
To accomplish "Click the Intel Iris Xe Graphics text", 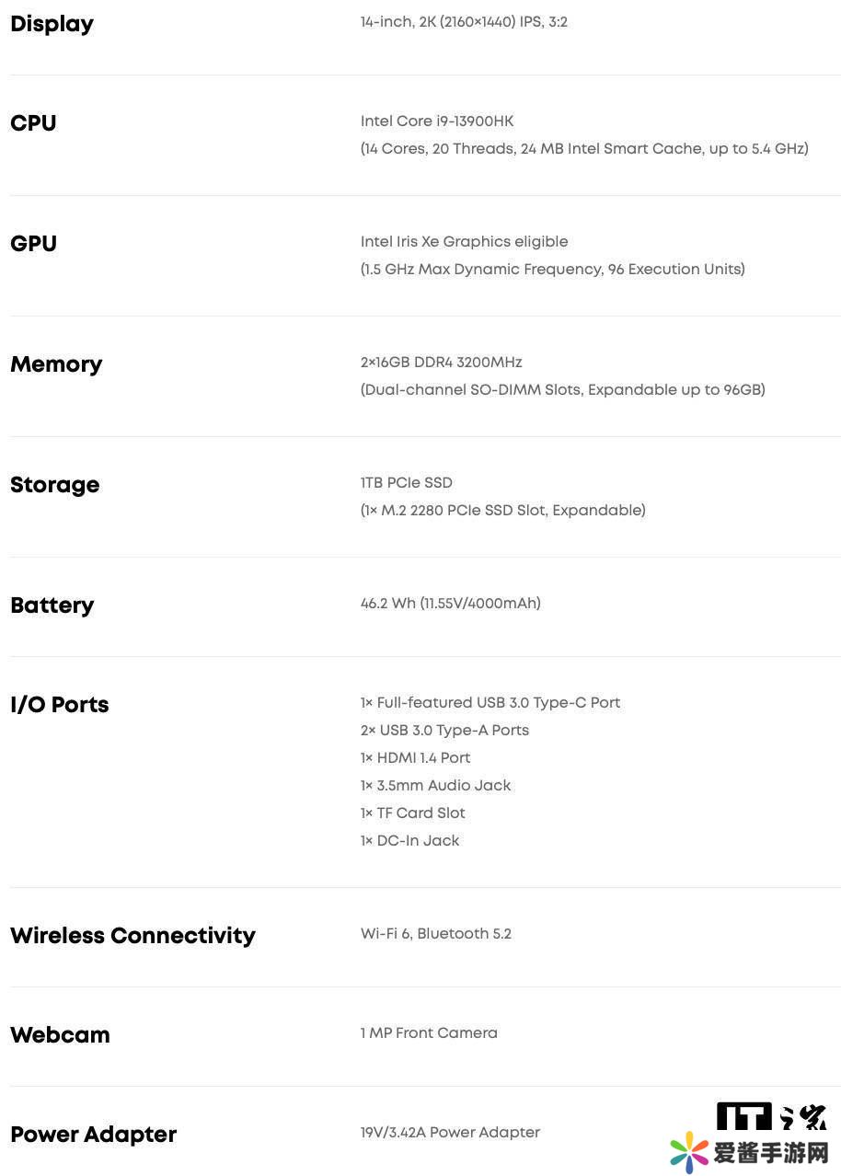I will 464,242.
